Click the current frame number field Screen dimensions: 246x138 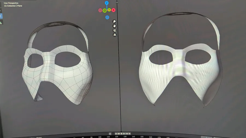[x=206, y=137]
